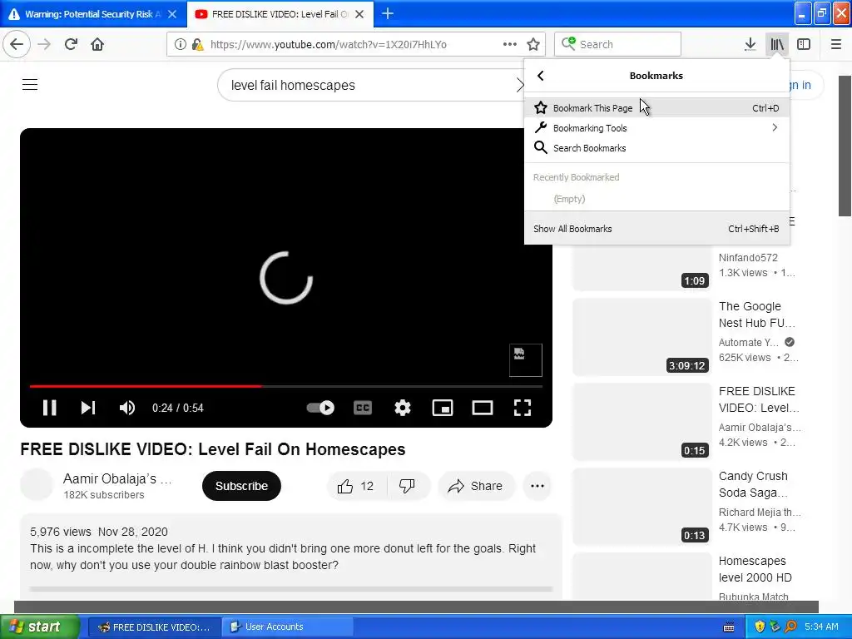Screen dimensions: 852x639
Task: Click the padlock warning icon in address bar
Action: (198, 44)
